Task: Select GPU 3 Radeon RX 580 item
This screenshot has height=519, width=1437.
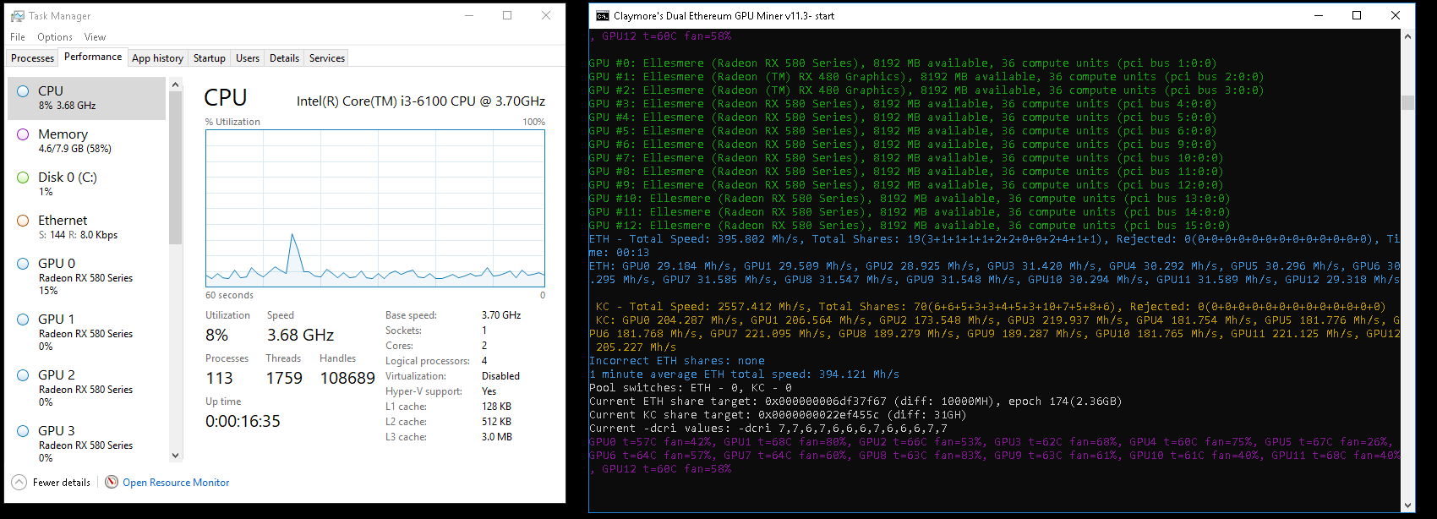Action: coord(88,444)
